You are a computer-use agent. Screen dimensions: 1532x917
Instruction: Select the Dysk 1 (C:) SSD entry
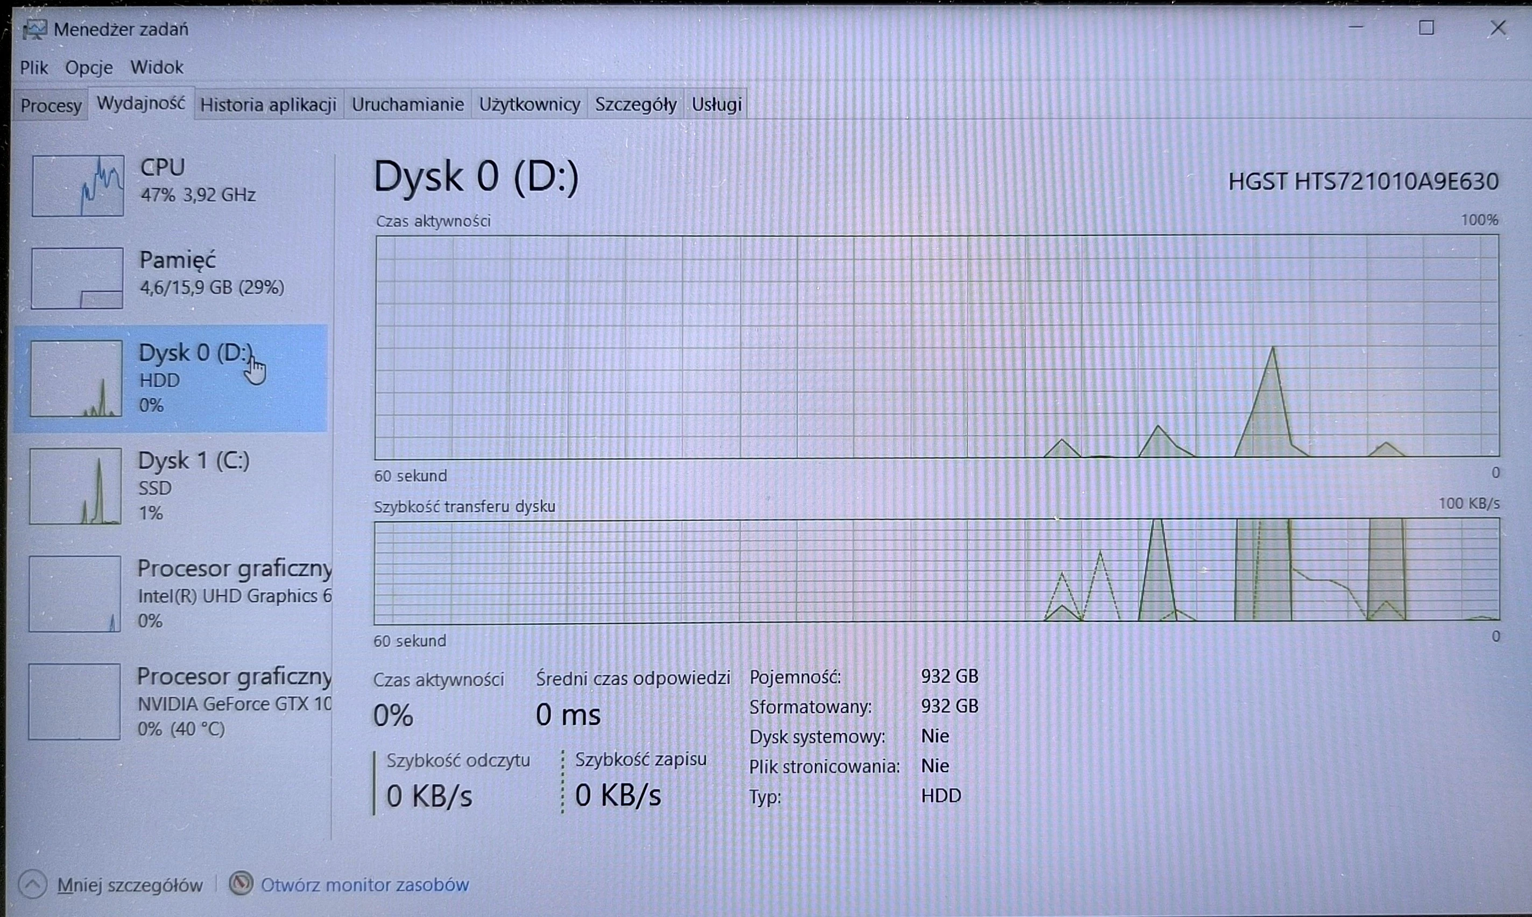pos(172,486)
